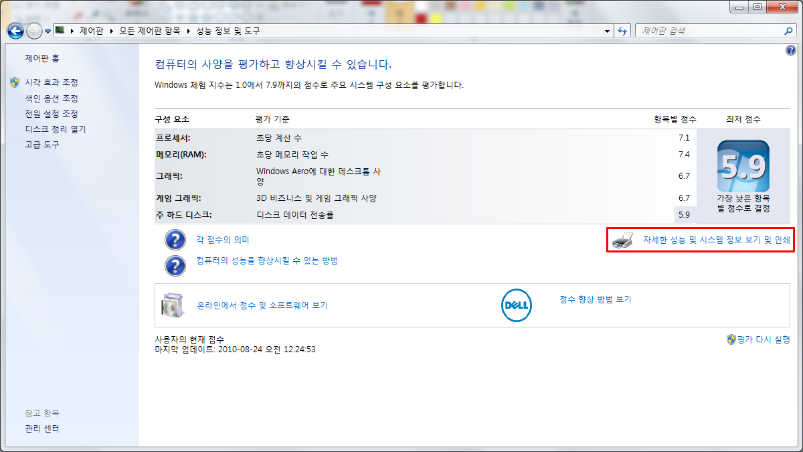Click the software box icon
Image resolution: width=803 pixels, height=452 pixels.
tap(172, 305)
